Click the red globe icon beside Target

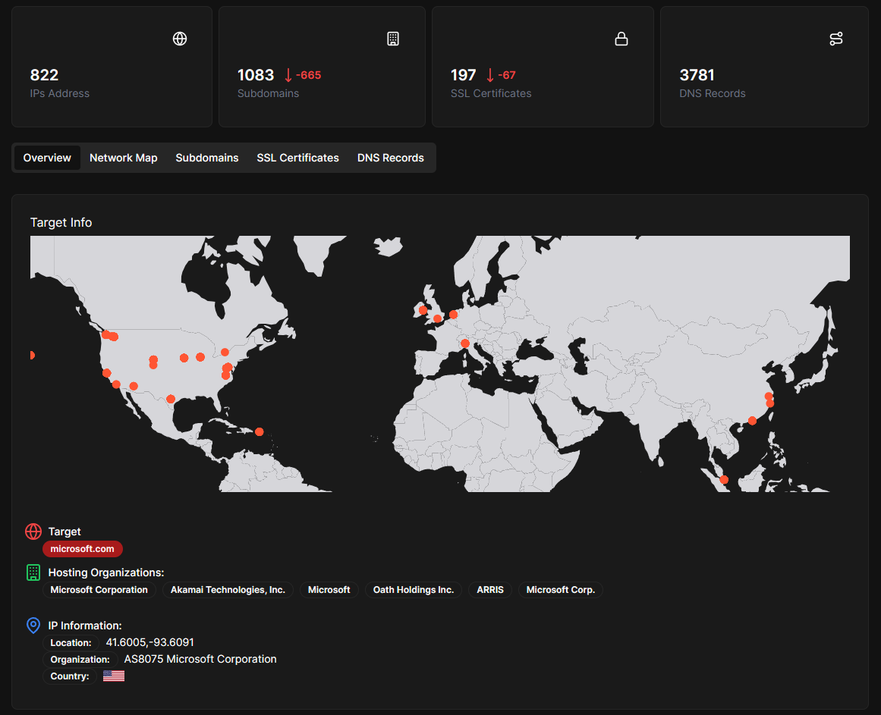point(33,531)
